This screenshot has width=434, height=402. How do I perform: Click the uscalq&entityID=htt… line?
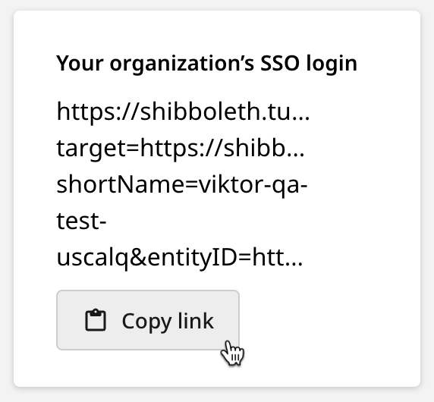point(180,258)
